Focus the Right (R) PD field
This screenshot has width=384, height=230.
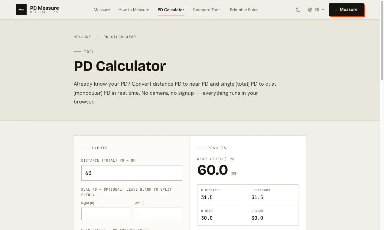tap(106, 214)
